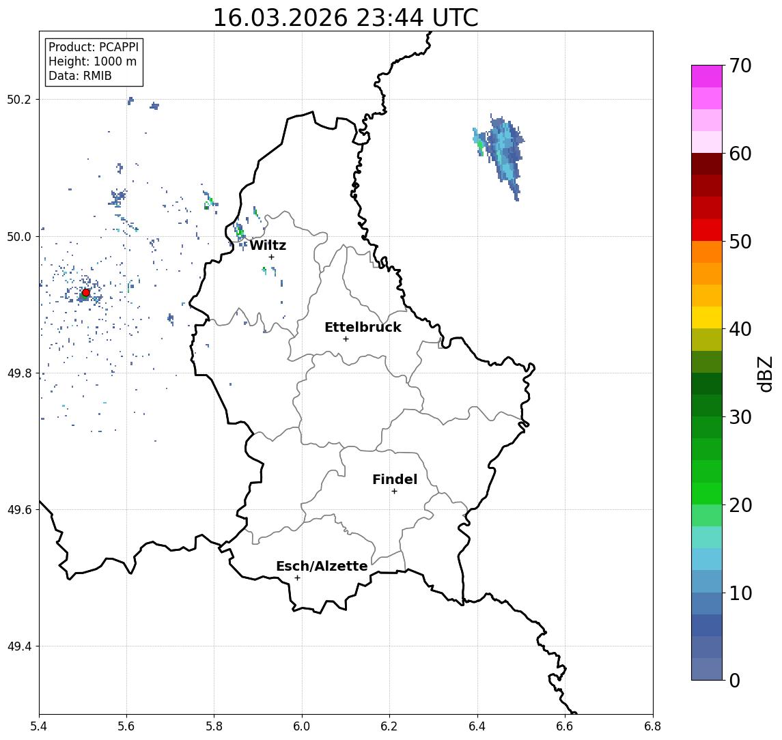
Task: Click the latitude label 49.4
Action: pos(19,646)
